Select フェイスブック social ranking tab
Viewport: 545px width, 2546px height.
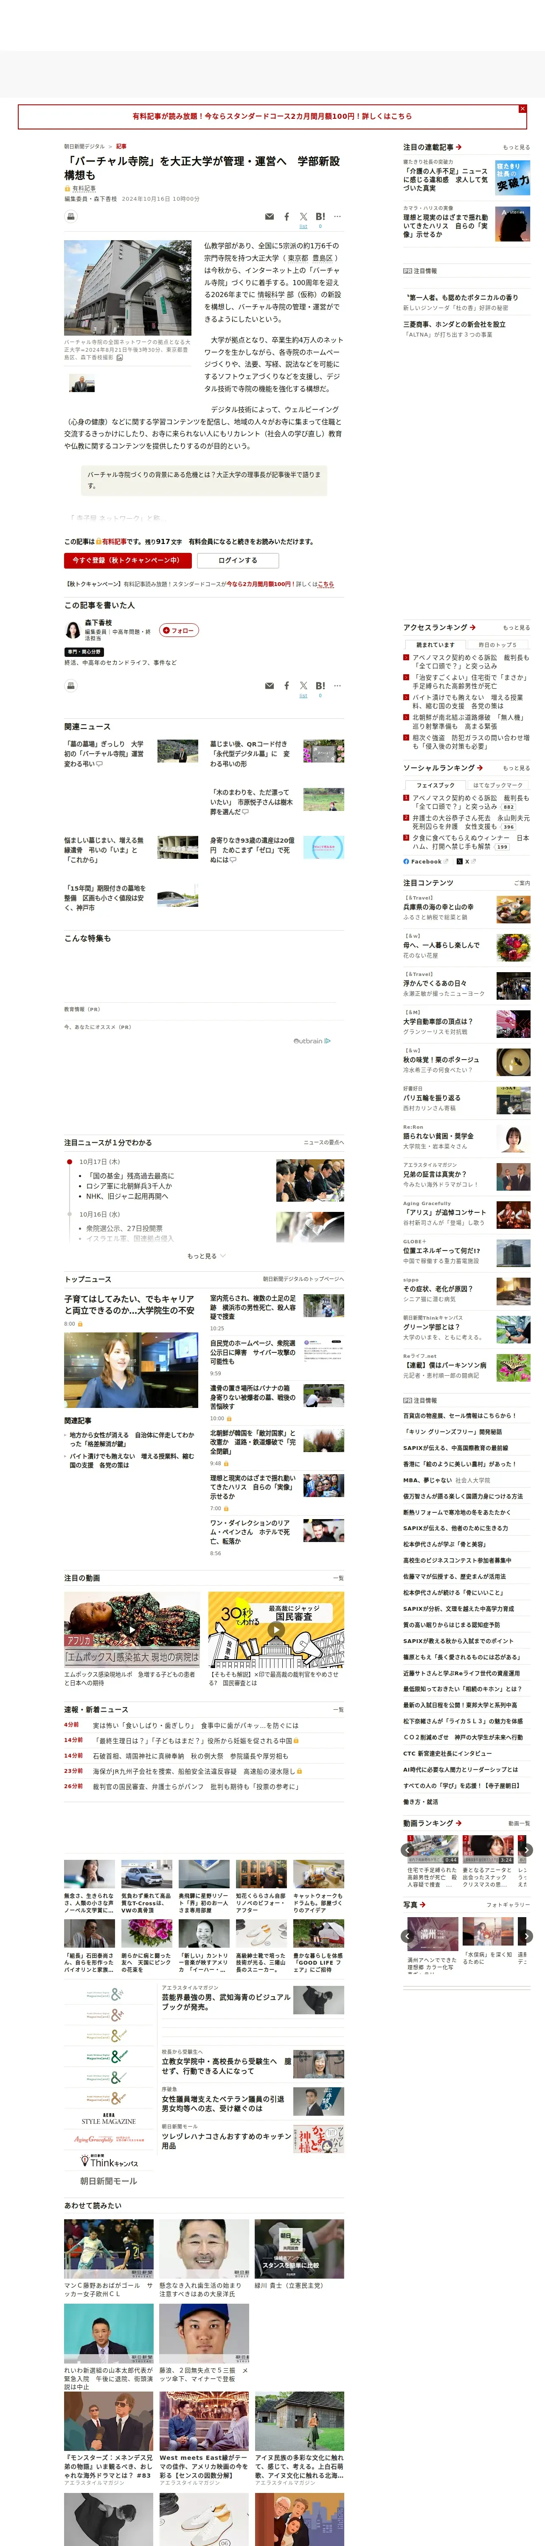click(x=435, y=785)
